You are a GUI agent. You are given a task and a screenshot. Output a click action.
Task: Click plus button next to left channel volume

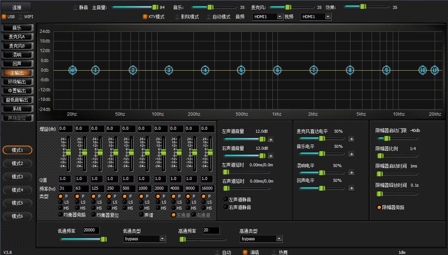pos(271,139)
